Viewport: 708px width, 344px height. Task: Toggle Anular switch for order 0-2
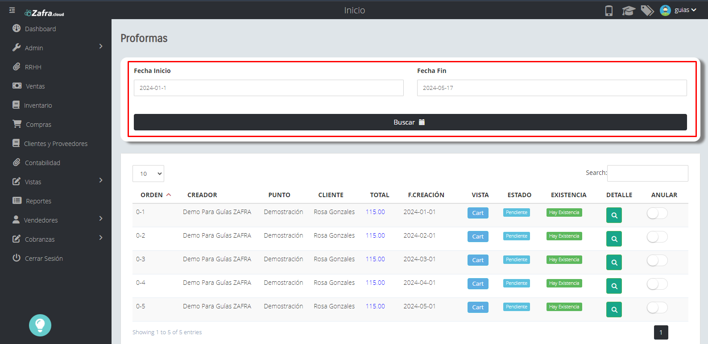[x=657, y=237]
